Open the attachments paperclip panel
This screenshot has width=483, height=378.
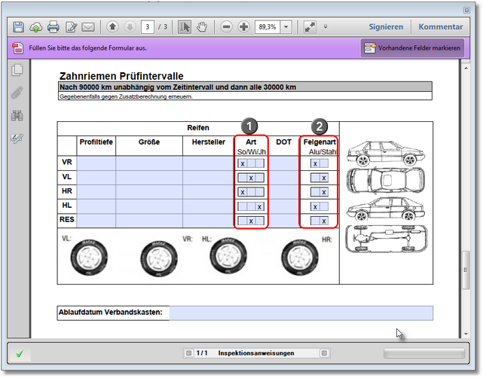17,93
